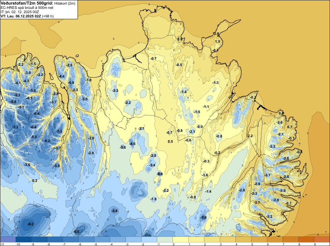
Task: Click the -6.6 temperature value
Action: 77,232
